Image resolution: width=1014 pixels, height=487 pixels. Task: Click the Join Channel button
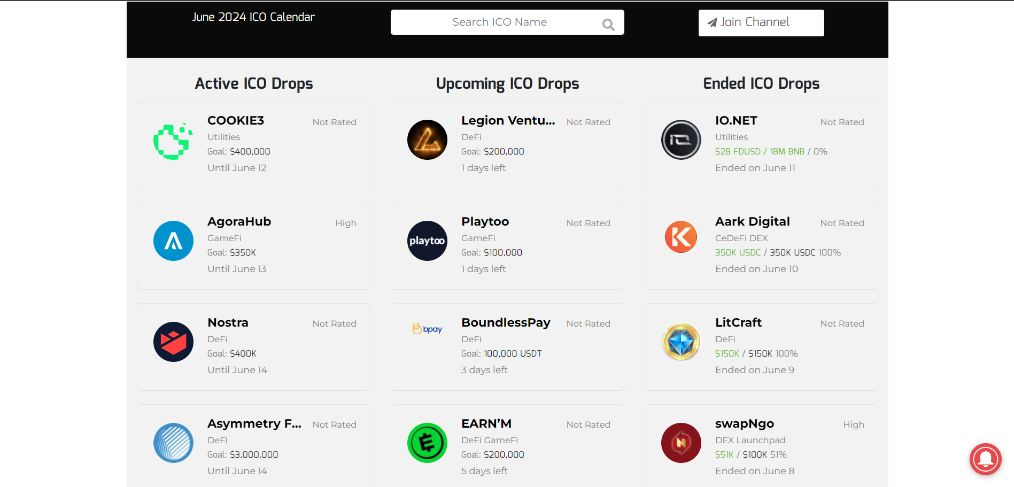[761, 23]
